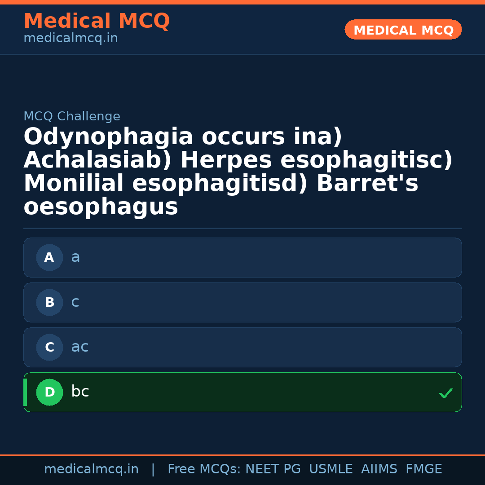Click the circular C option marker

(x=49, y=347)
